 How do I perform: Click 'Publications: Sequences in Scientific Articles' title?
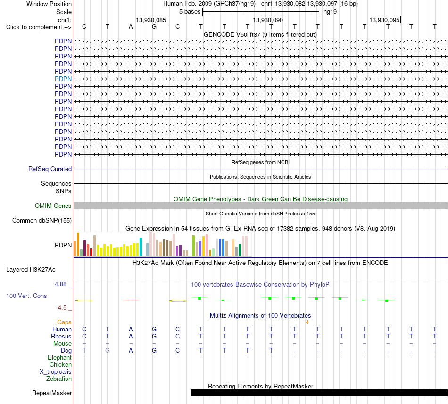[x=260, y=177]
